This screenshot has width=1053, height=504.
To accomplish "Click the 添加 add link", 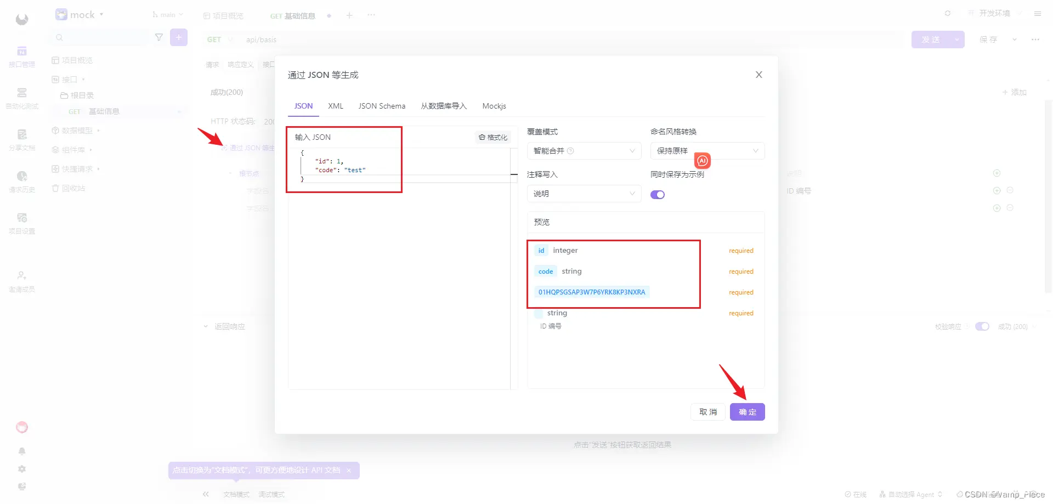I will [1015, 92].
